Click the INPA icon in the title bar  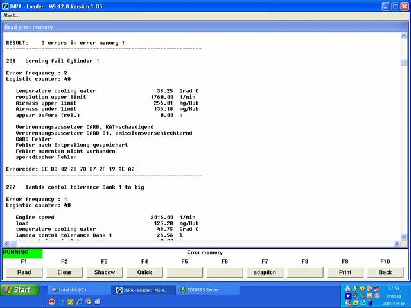(x=6, y=5)
